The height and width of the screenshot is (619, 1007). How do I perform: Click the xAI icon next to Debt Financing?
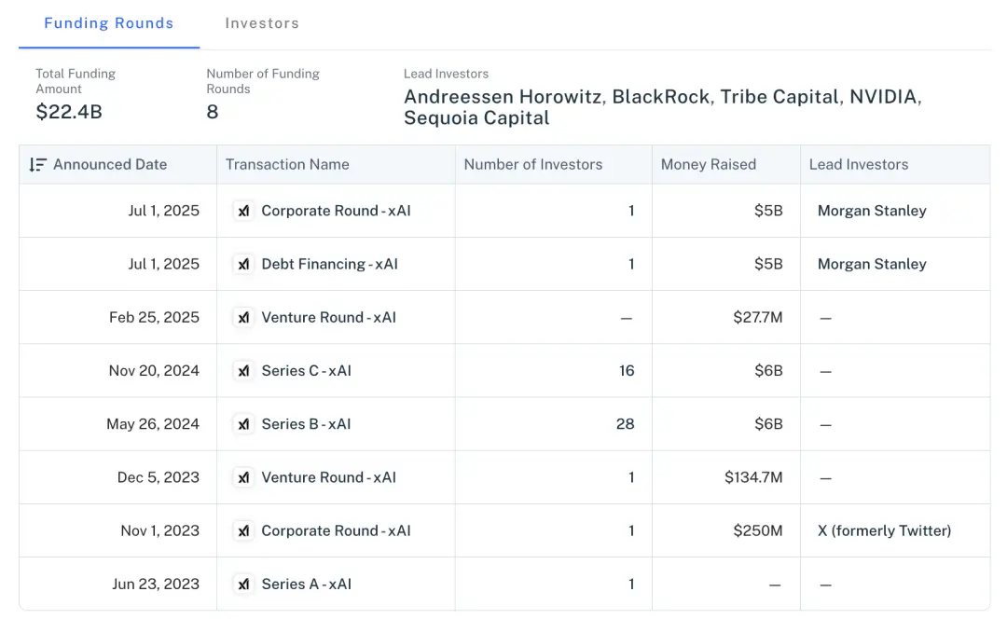click(x=243, y=265)
